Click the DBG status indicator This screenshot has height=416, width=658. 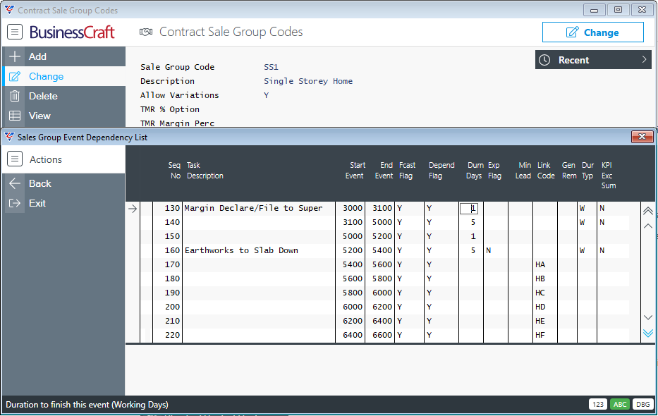643,404
